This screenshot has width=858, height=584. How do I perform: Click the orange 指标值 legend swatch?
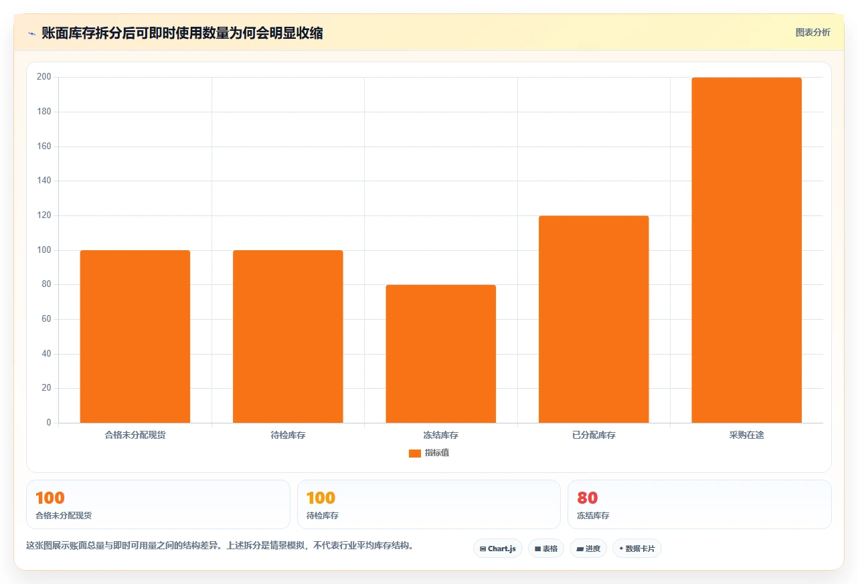[x=415, y=454]
